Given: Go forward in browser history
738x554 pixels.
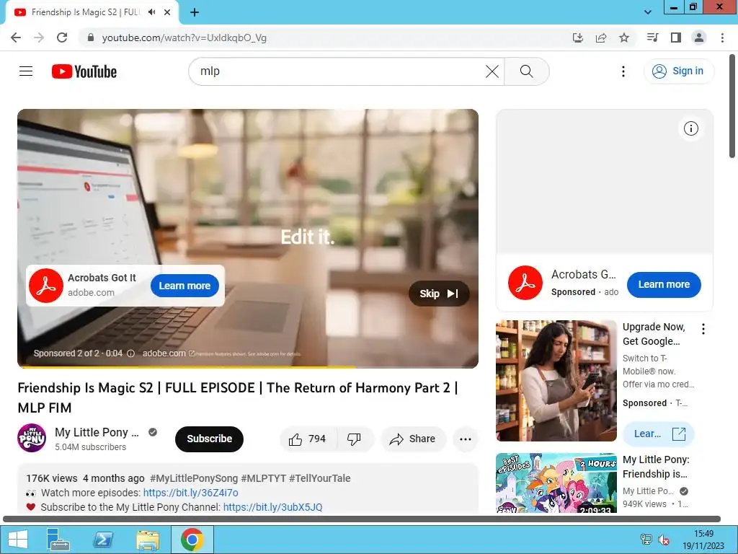Looking at the screenshot, I should point(39,38).
